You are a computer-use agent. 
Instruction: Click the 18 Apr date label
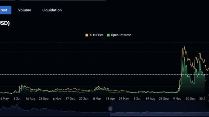[110, 99]
